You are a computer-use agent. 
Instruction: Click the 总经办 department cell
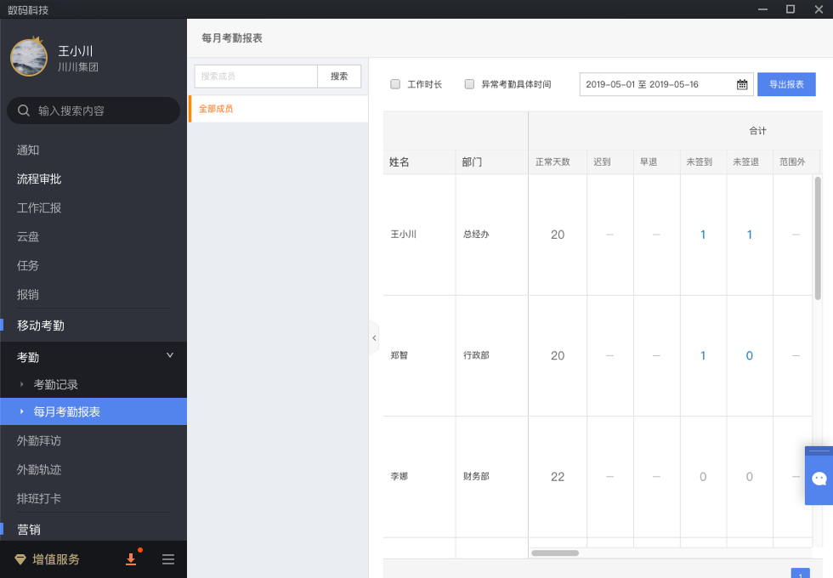(476, 235)
